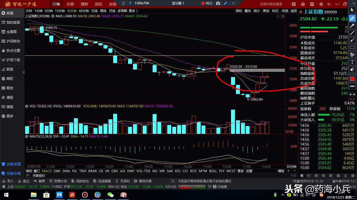The height and width of the screenshot is (200, 357).
Task: Select the arrow pointer annotation tool
Action: 352,10
